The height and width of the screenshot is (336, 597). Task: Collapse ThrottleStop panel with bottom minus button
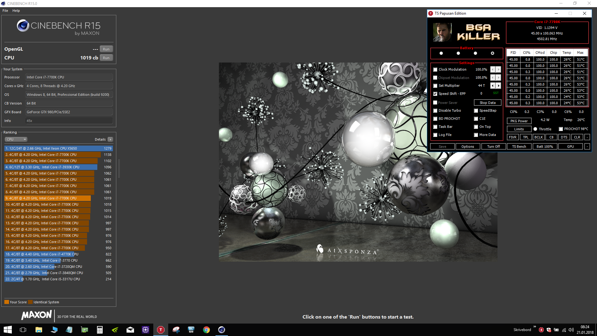[587, 147]
